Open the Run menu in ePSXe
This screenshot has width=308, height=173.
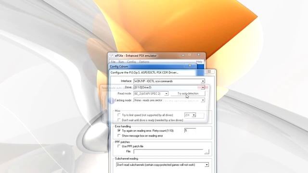[x=121, y=62]
